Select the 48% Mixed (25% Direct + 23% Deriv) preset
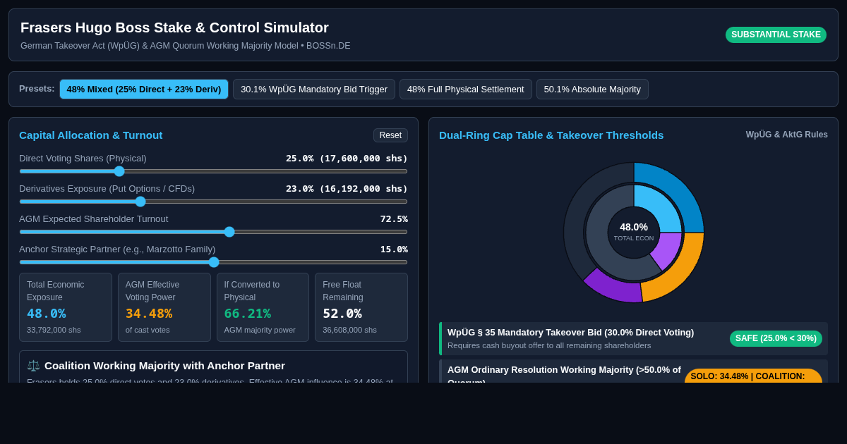The height and width of the screenshot is (444, 847). click(144, 90)
